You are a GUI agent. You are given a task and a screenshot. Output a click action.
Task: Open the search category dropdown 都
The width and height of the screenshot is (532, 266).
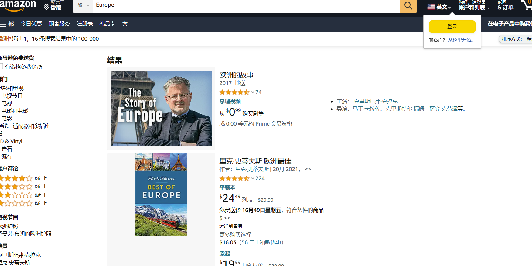coord(83,5)
